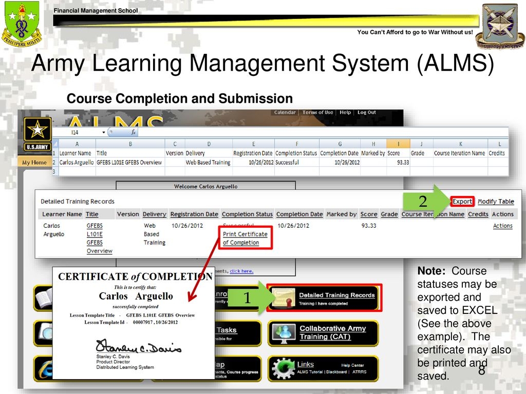Sort by the Credits column header

pos(478,214)
